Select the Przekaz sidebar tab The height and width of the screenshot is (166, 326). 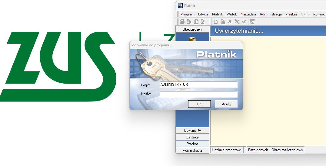(x=192, y=144)
